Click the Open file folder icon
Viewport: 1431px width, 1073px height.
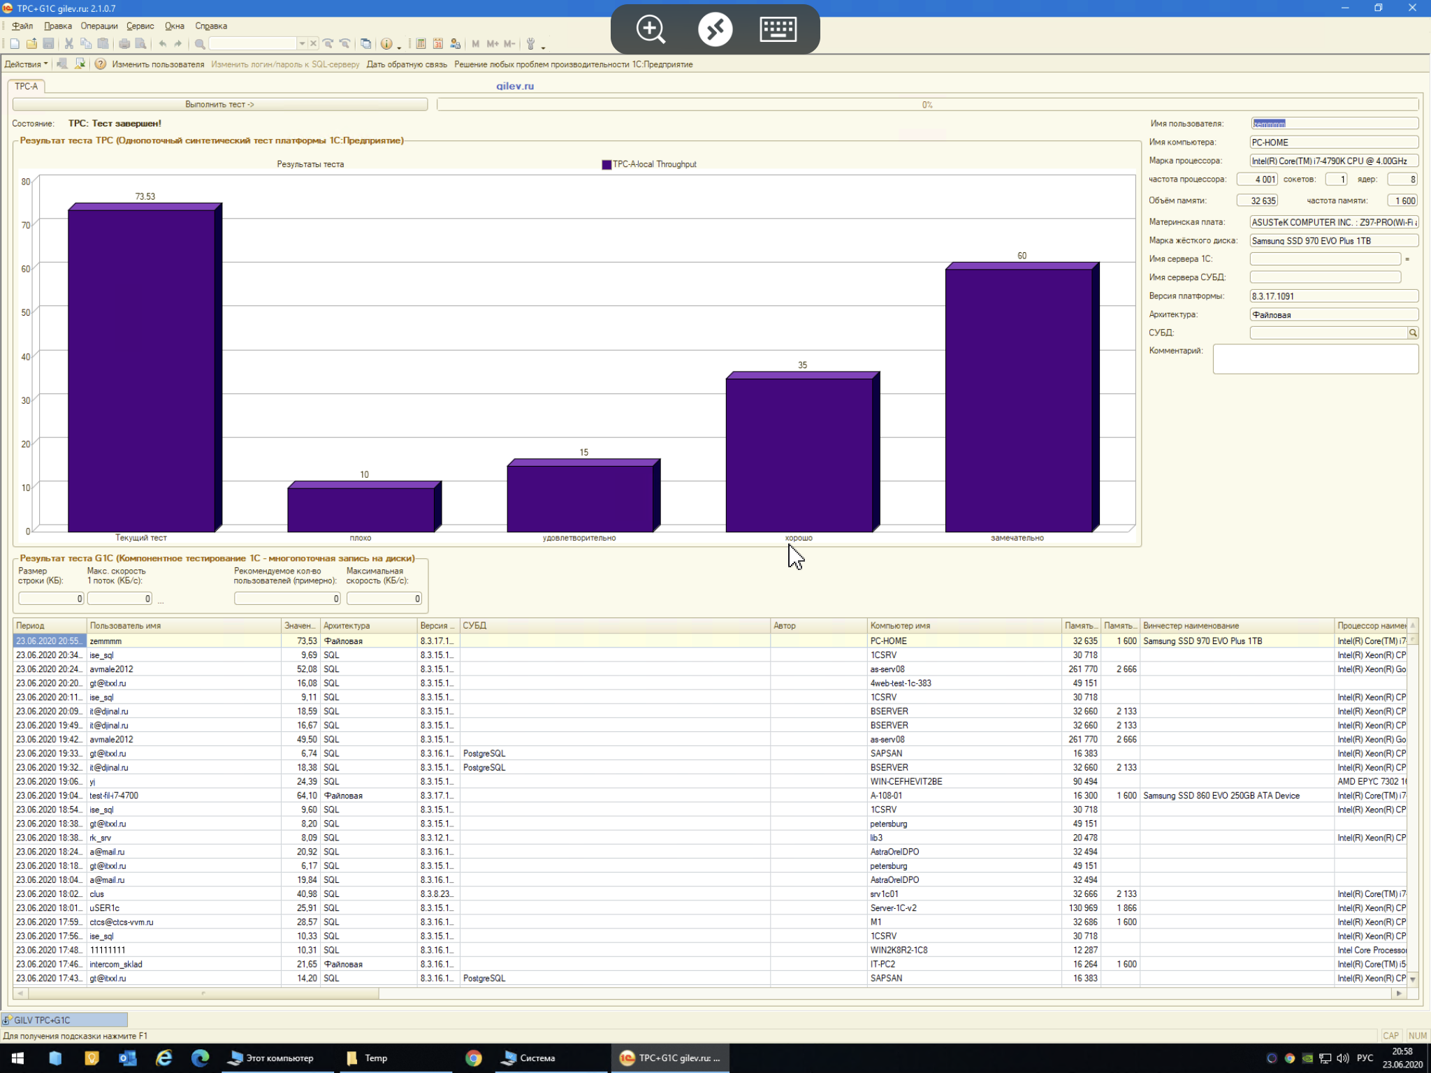click(x=31, y=44)
